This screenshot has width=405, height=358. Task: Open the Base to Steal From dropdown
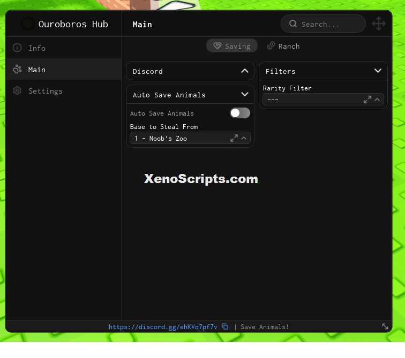tap(190, 138)
